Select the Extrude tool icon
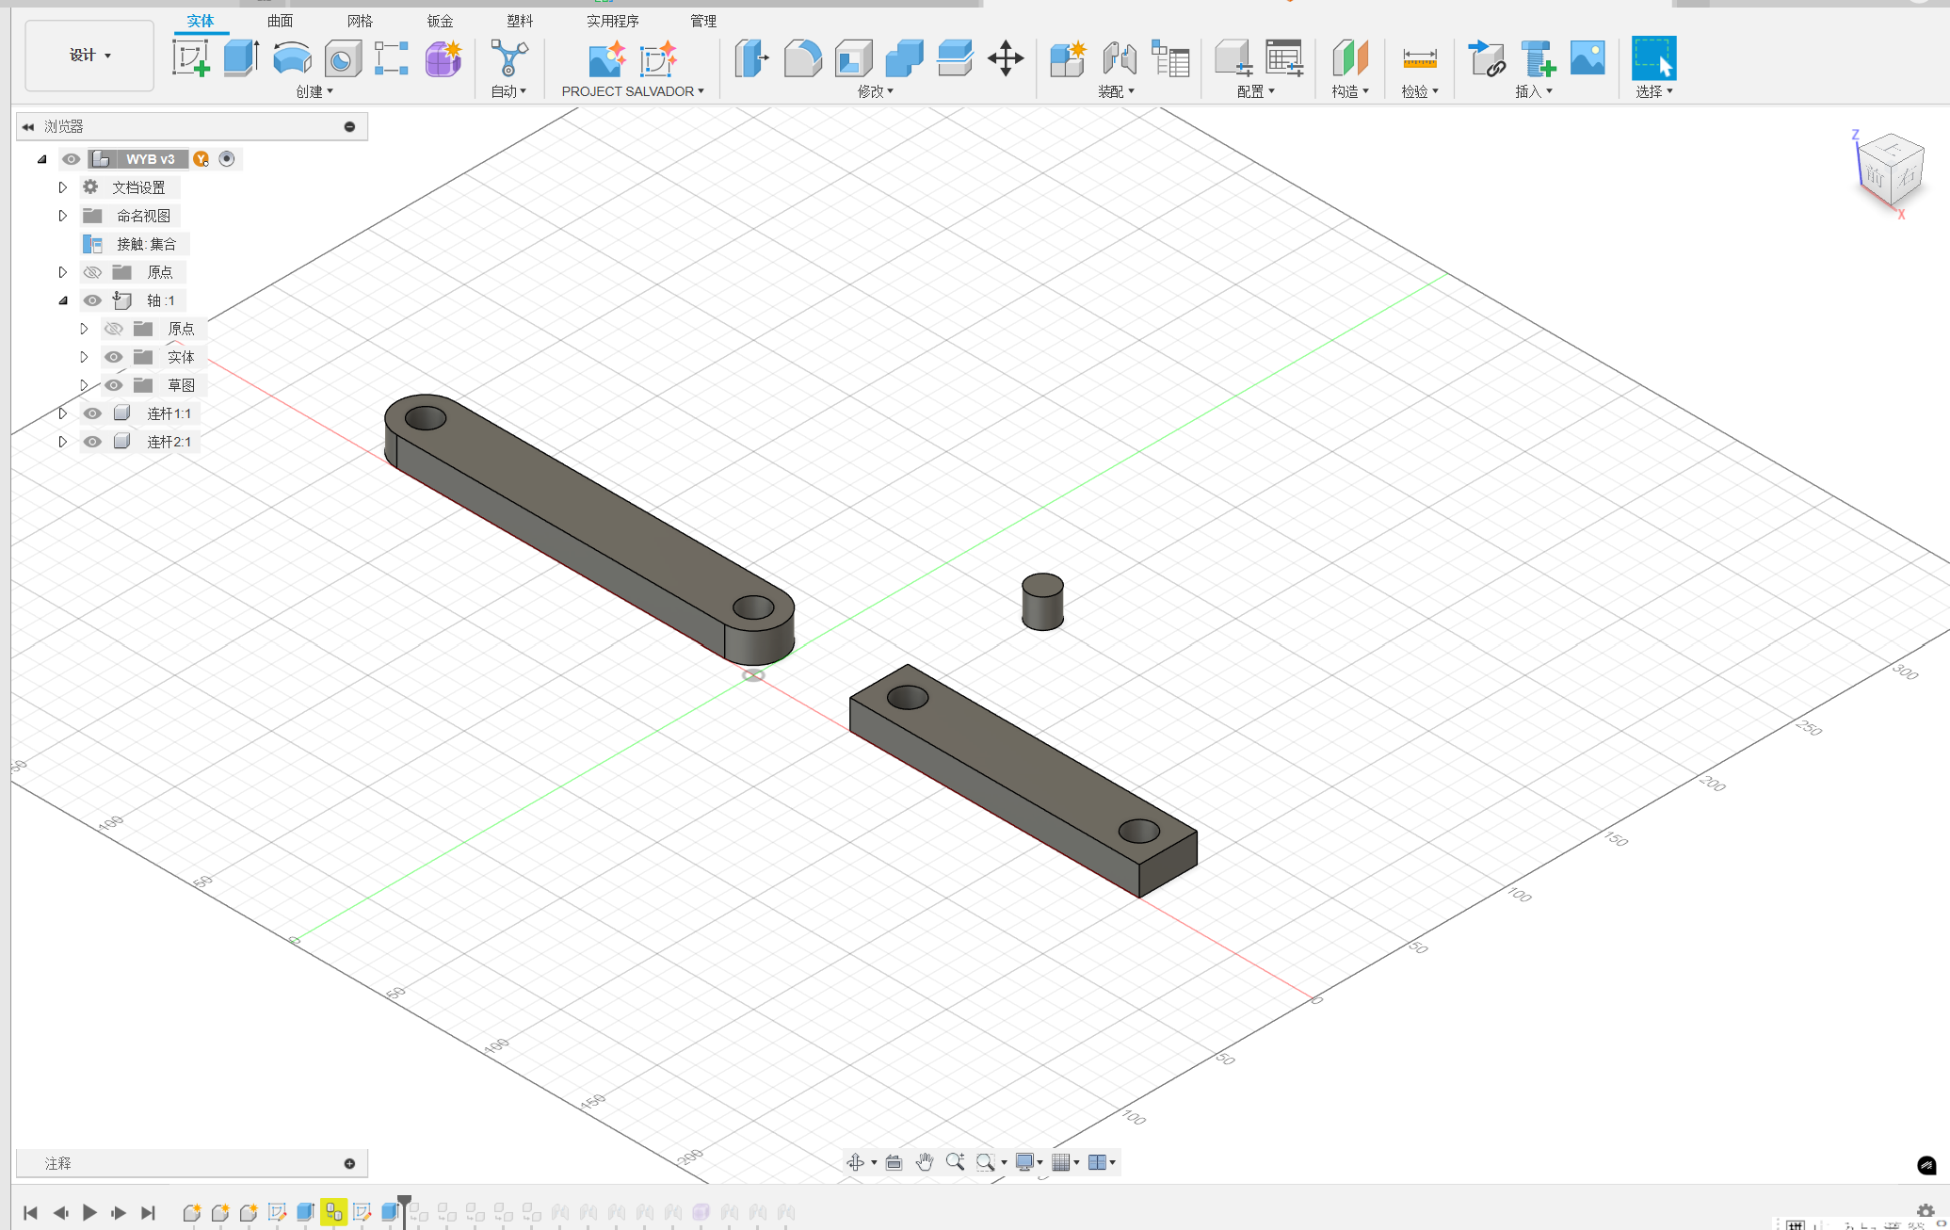 [241, 58]
